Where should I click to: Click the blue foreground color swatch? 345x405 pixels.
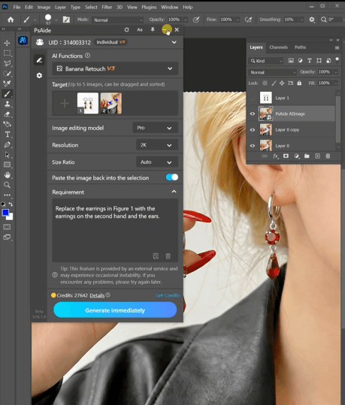coord(5,213)
